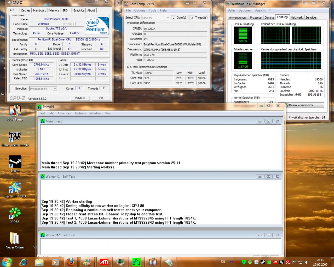Open Action Center flag tray icon
This screenshot has width=334, height=267.
click(x=294, y=262)
